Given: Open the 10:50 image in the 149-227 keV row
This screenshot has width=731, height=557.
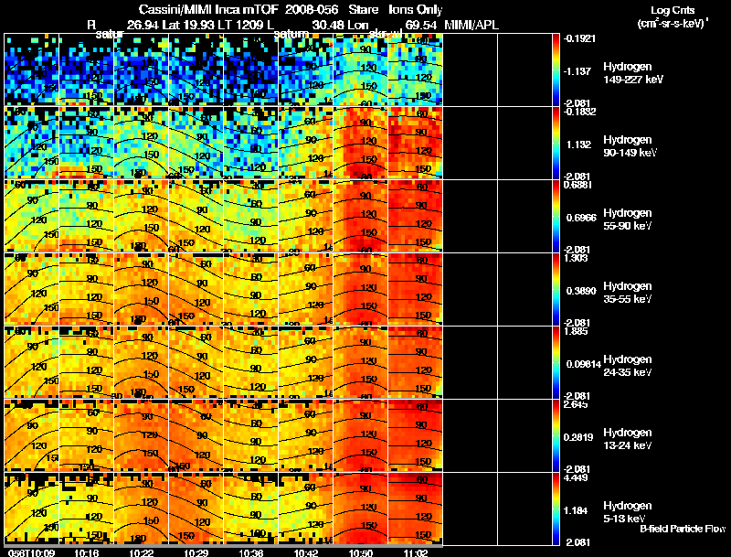Looking at the screenshot, I should (360, 70).
